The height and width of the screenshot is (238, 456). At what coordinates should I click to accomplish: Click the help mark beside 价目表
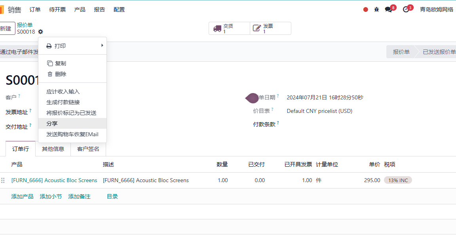coord(272,109)
